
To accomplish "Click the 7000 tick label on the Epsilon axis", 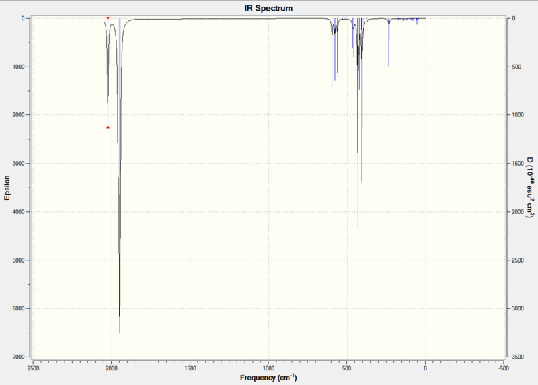I will (19, 357).
